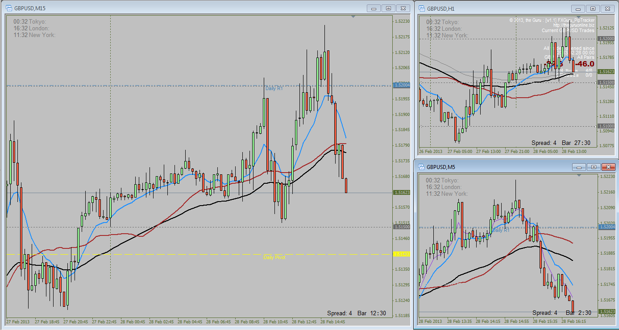Screen dimensions: 619x330
Task: Open the theguruonline.biz link in H1 chart
Action: [x=574, y=25]
